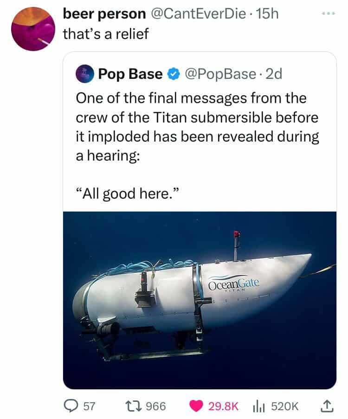The width and height of the screenshot is (348, 419).
Task: Like the tweet with the heart icon
Action: point(196,406)
